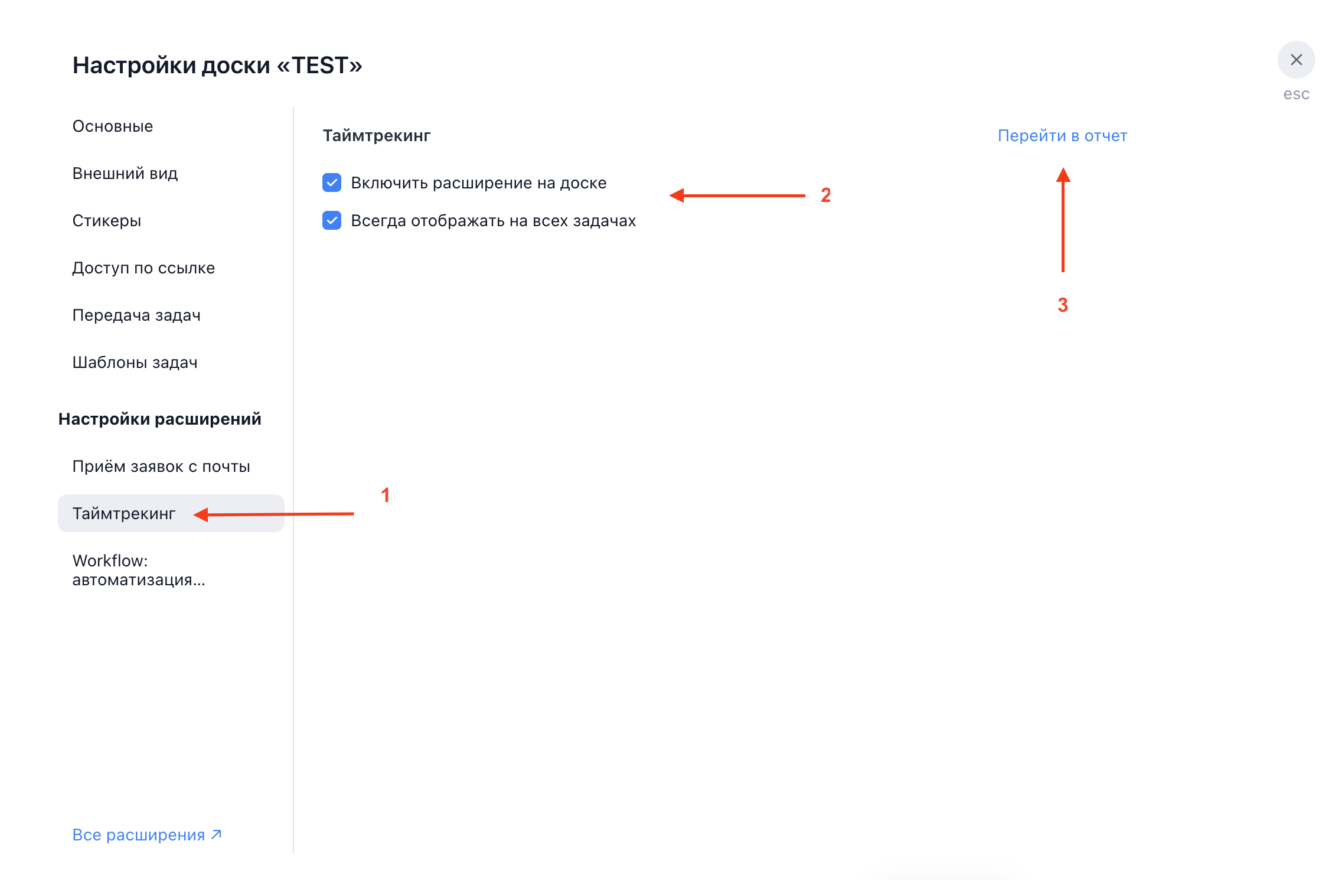
Task: Click the Включить расширение на доске label
Action: click(x=478, y=183)
